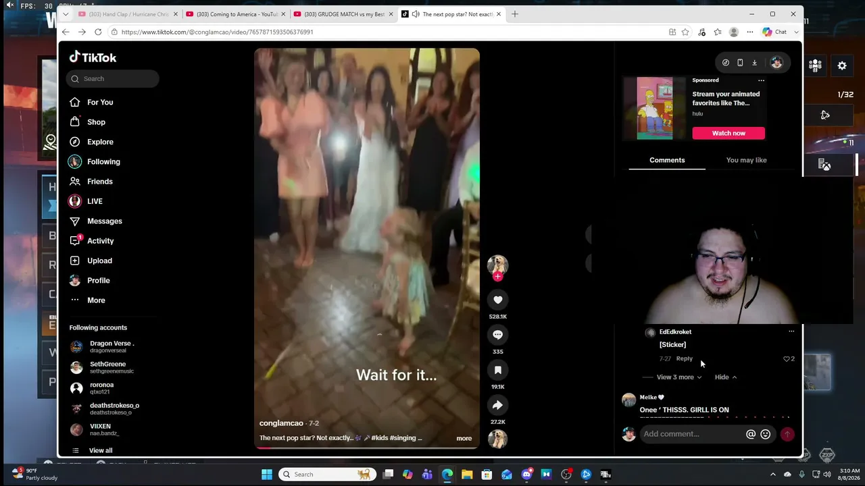The image size is (865, 486).
Task: Open the download icon in the TikTok top bar
Action: coord(754,63)
